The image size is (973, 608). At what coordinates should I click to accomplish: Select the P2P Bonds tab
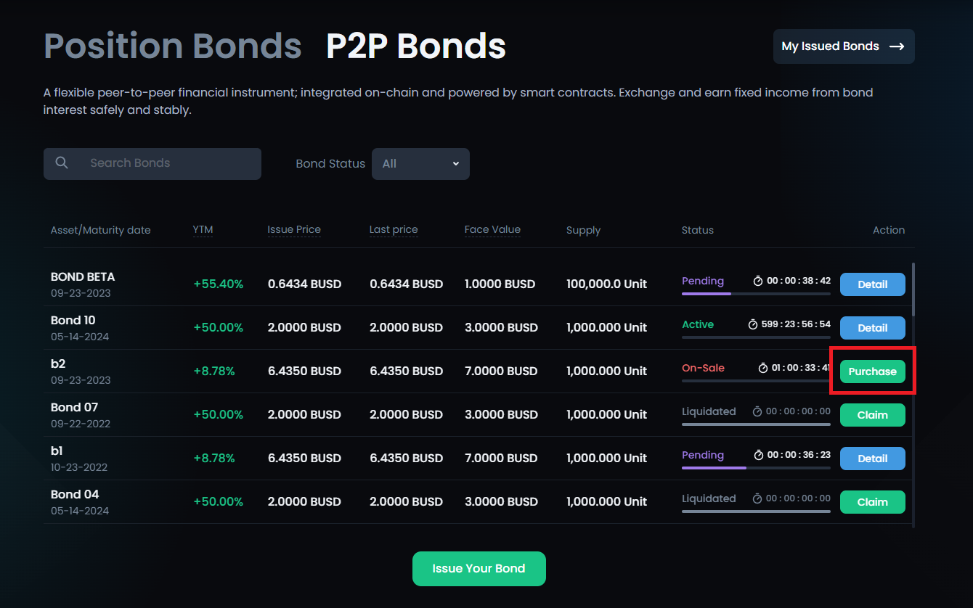click(x=415, y=46)
